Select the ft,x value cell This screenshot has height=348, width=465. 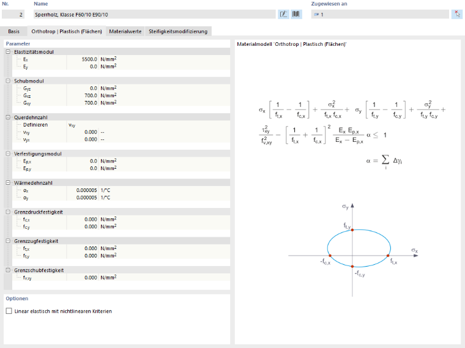[83, 248]
